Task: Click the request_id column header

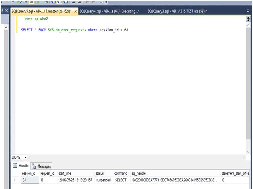Action: coord(47,174)
